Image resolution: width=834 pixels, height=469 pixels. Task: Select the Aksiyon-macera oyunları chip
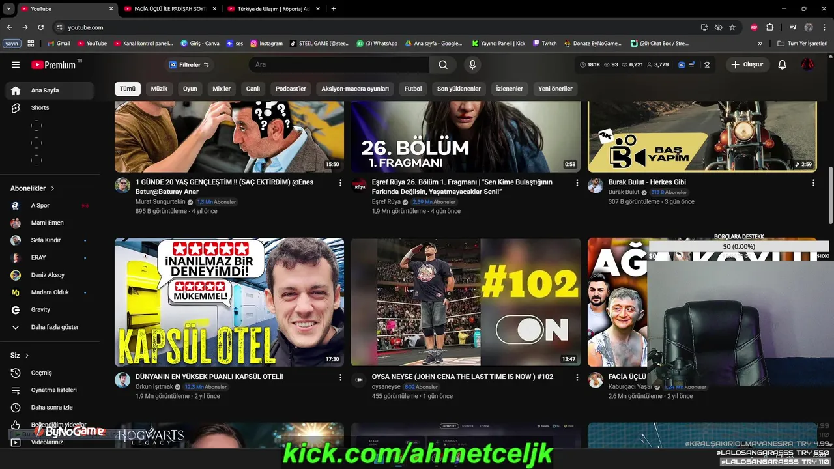[x=355, y=89]
